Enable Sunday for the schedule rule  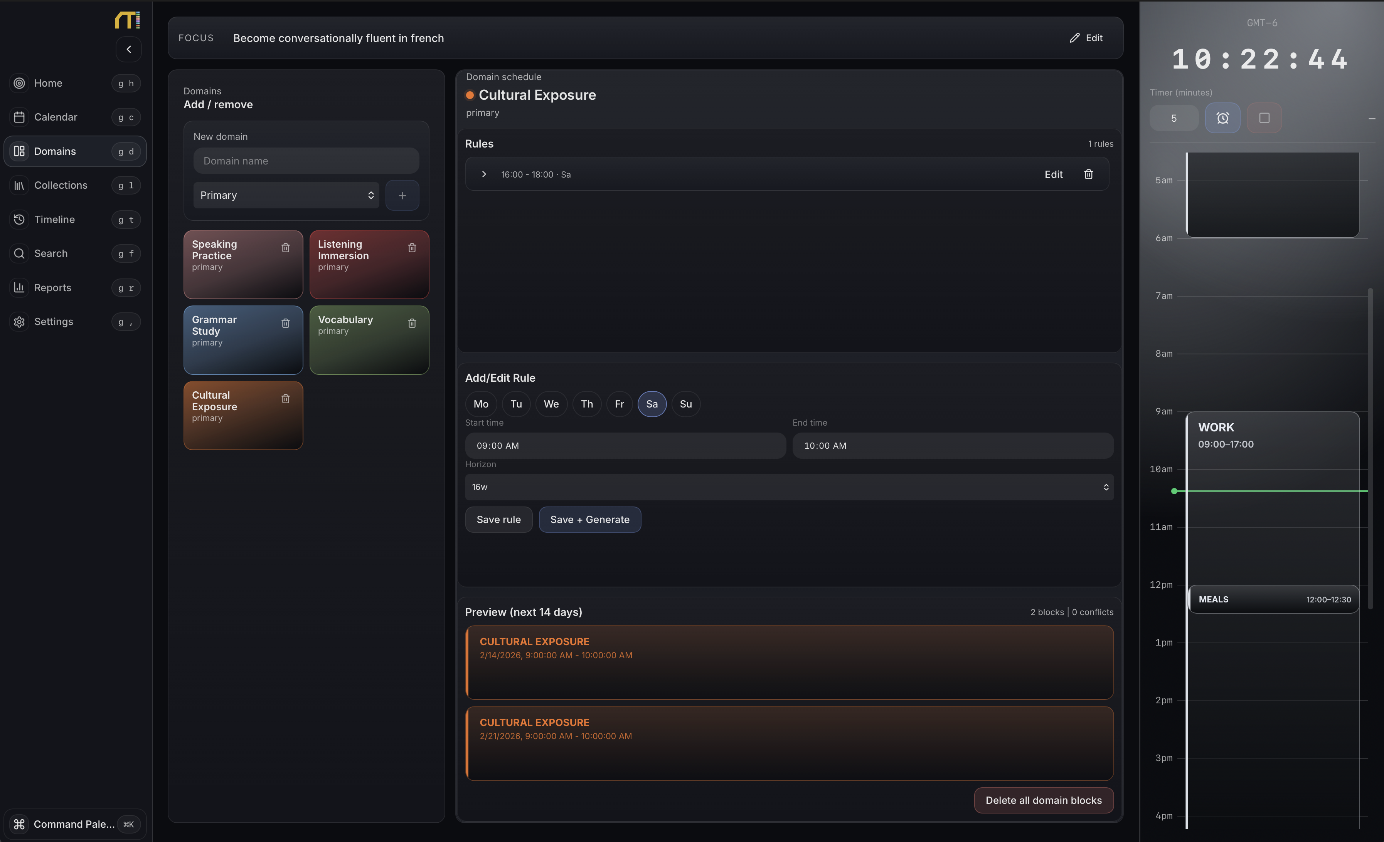pyautogui.click(x=685, y=404)
